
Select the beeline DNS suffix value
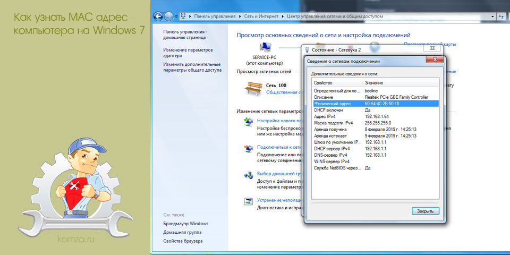(371, 90)
